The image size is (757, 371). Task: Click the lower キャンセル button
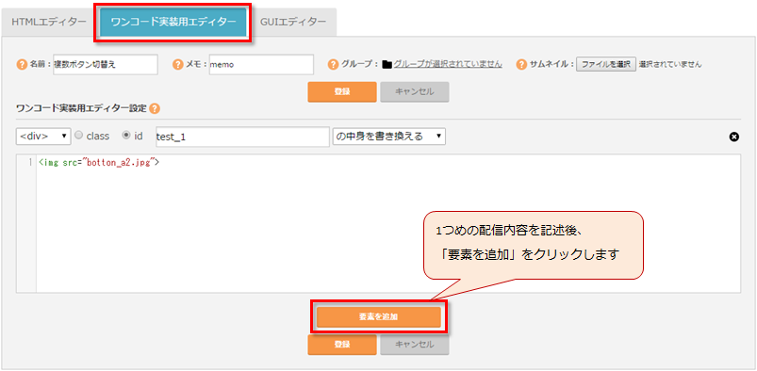coord(415,345)
